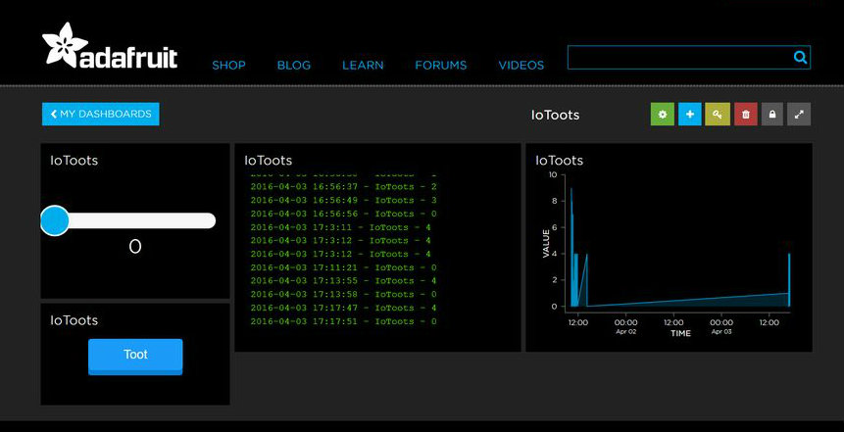Add a new block with plus icon
Image resolution: width=844 pixels, height=432 pixels.
point(689,114)
